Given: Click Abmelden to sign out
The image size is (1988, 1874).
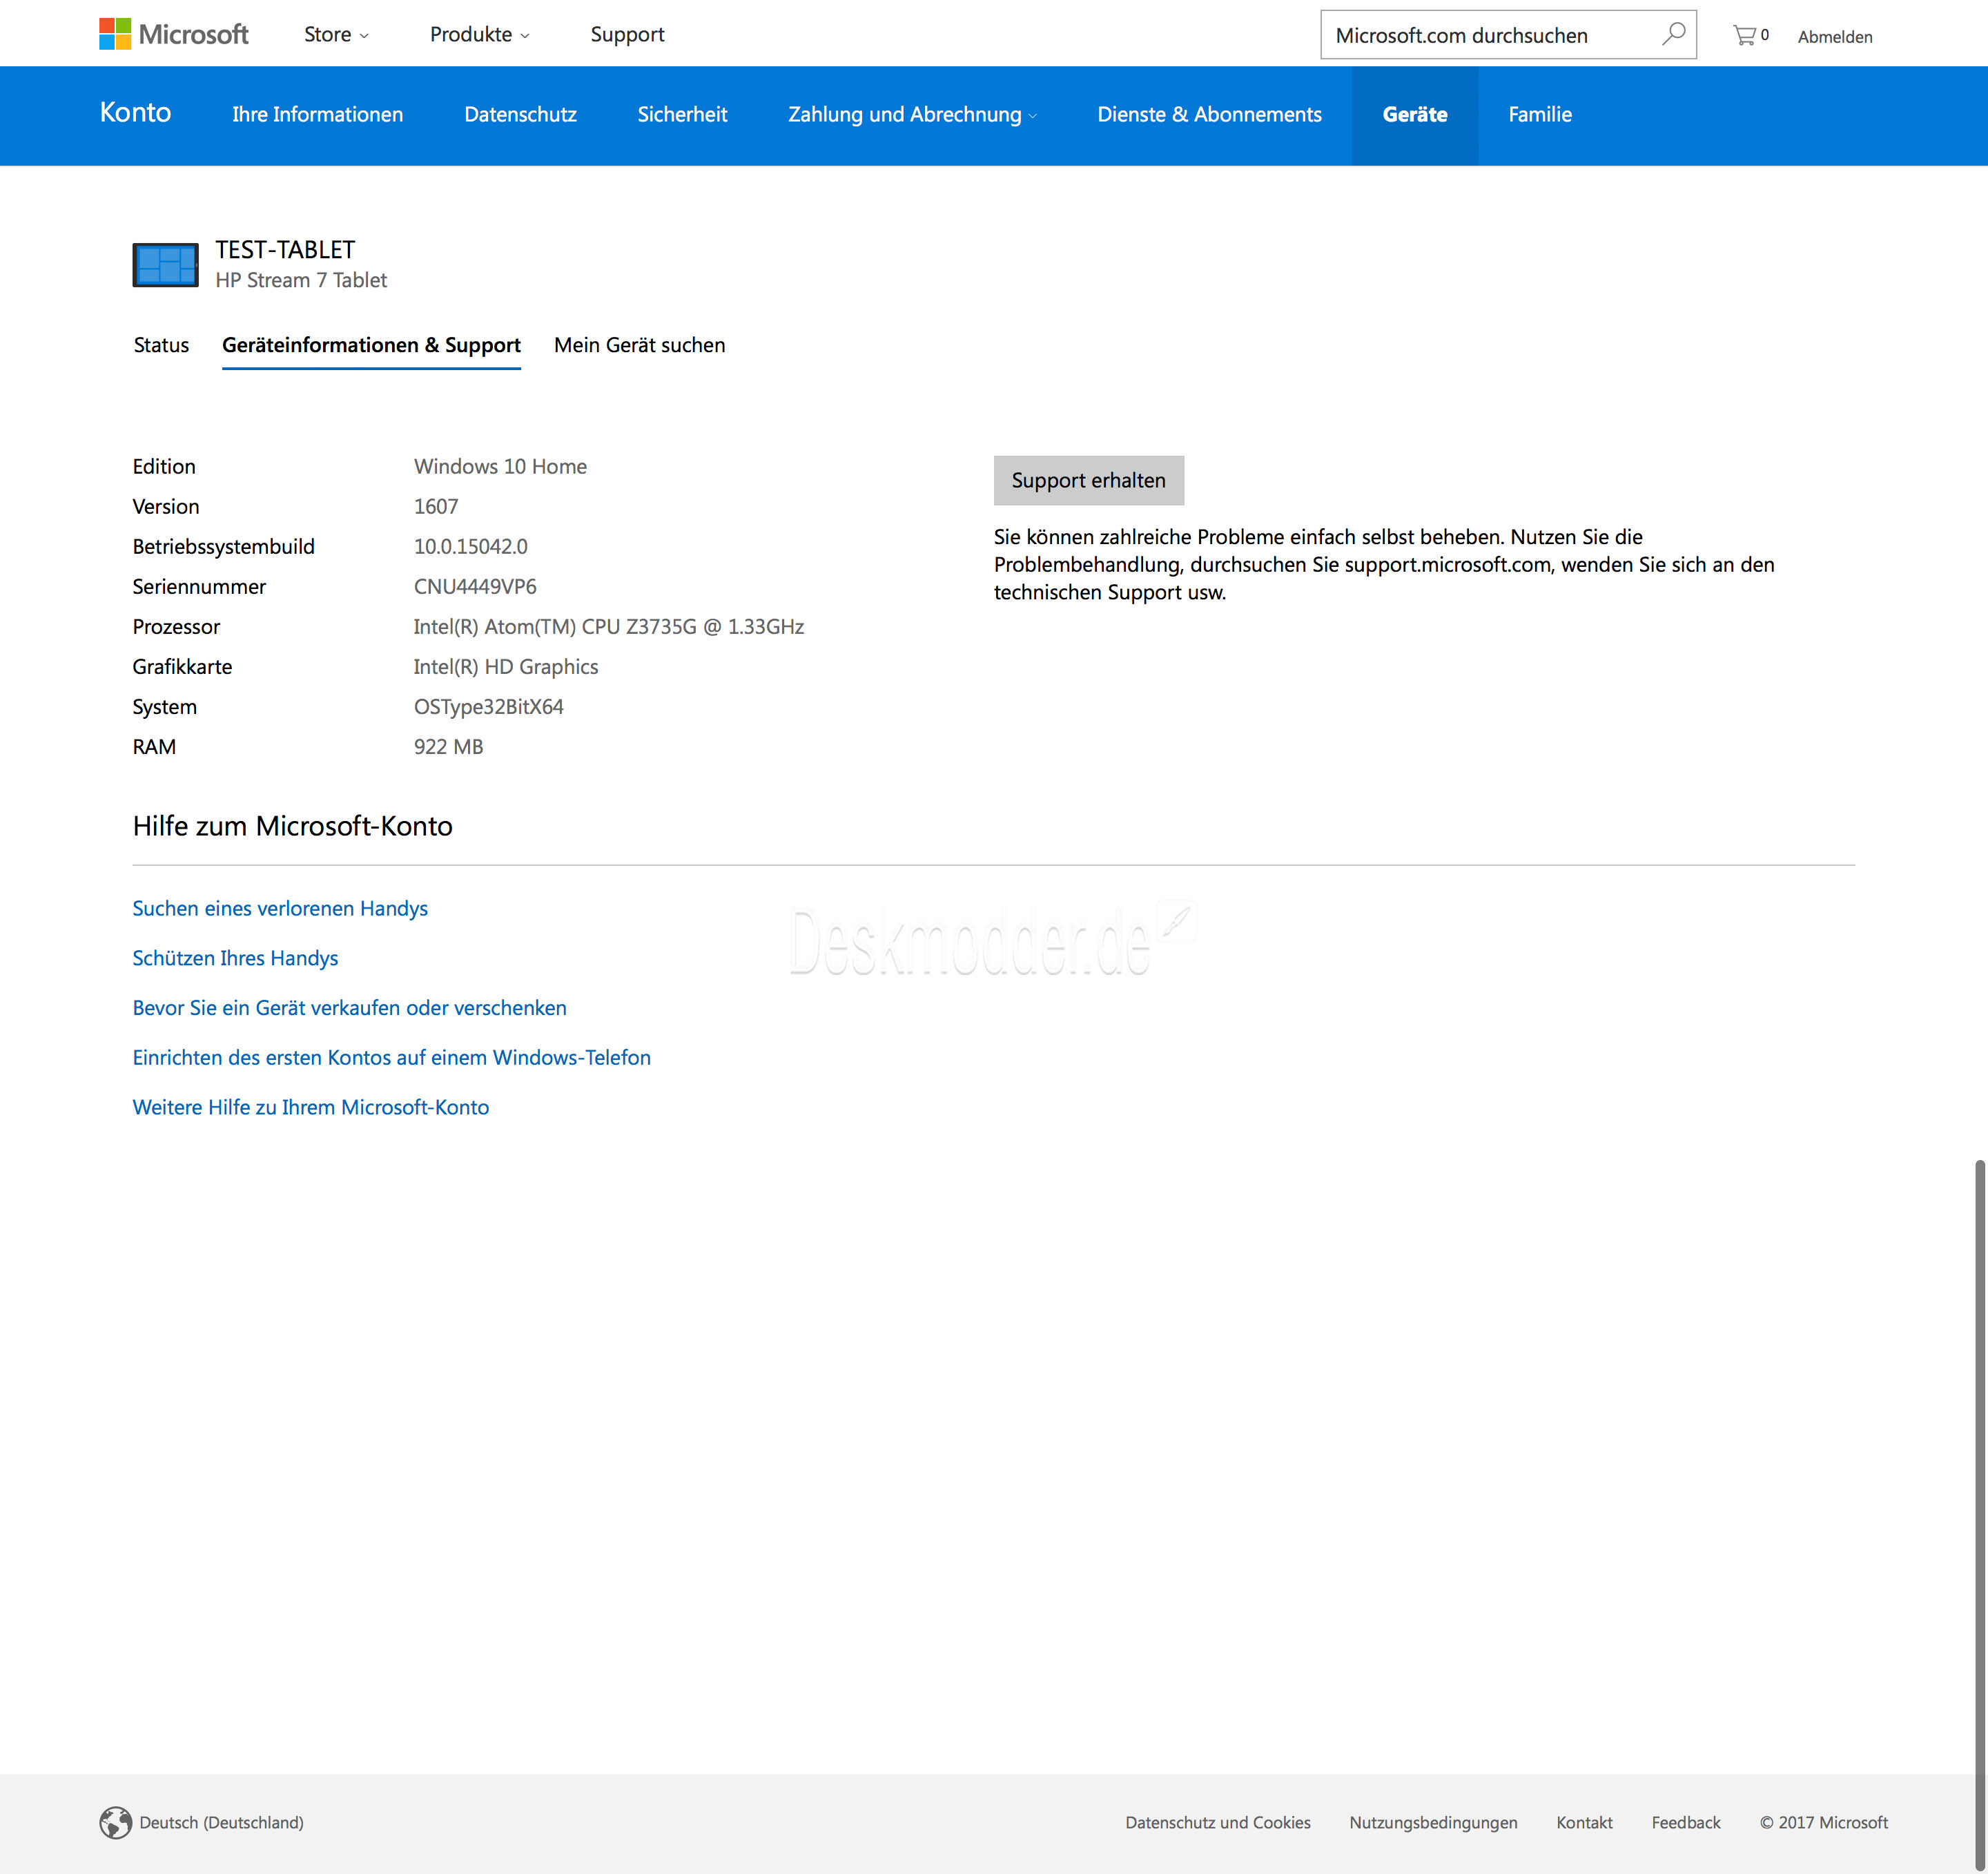Looking at the screenshot, I should [1835, 37].
